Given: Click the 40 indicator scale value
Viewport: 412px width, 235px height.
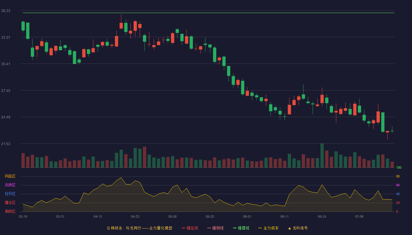Looking at the screenshot, I should (x=398, y=194).
